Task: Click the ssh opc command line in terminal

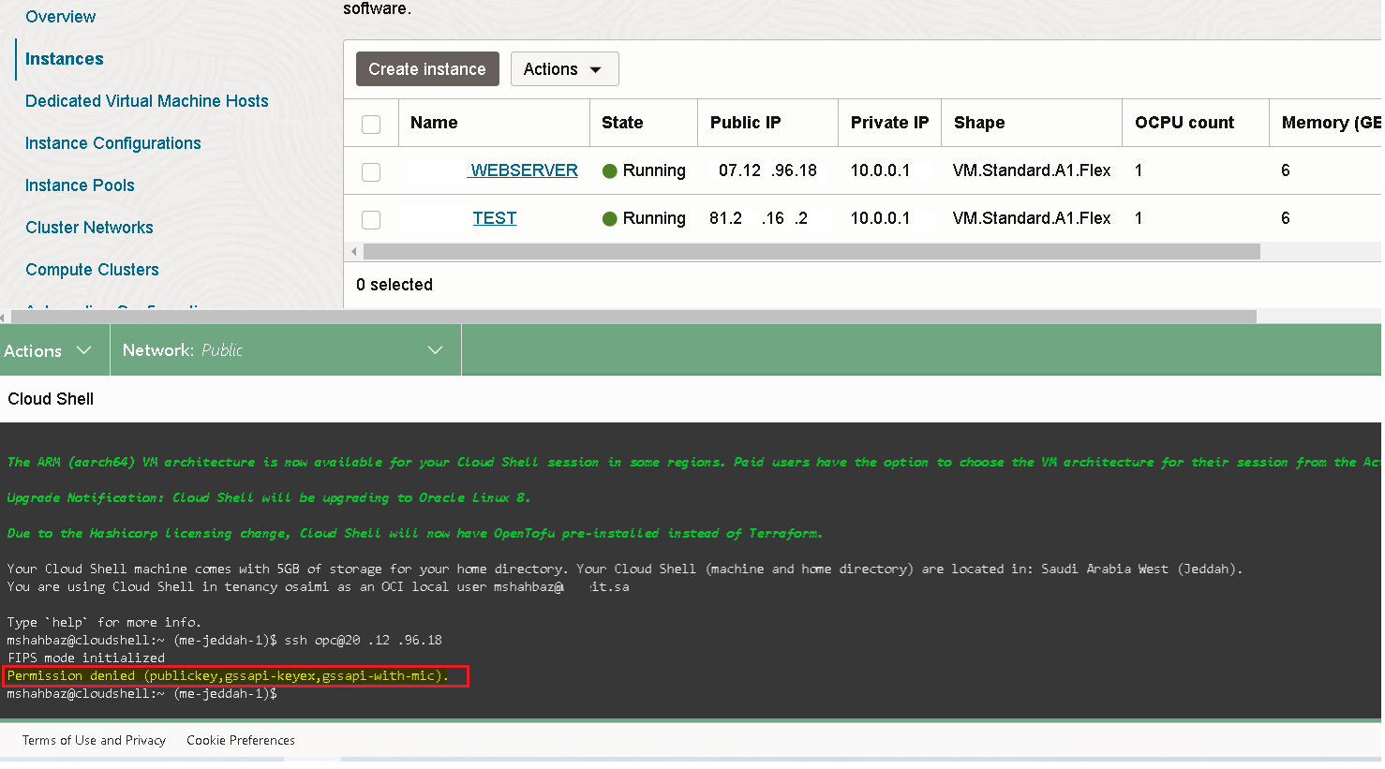Action: pos(224,640)
